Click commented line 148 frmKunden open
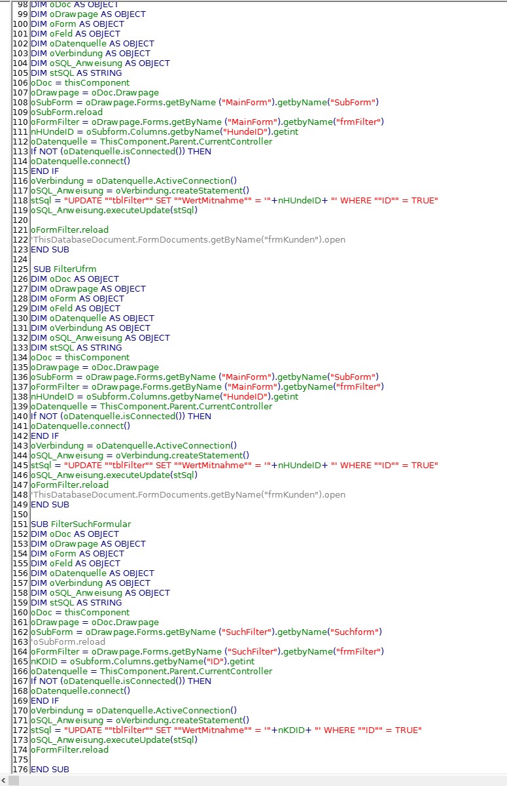 [x=188, y=495]
